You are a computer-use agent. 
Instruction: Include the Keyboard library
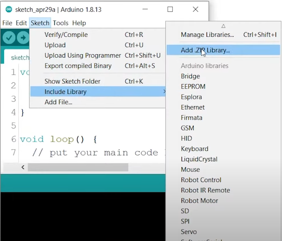click(x=223, y=149)
